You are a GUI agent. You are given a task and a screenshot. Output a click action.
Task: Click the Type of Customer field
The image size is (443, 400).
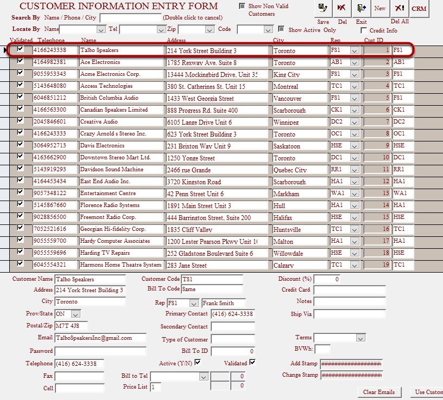233,339
